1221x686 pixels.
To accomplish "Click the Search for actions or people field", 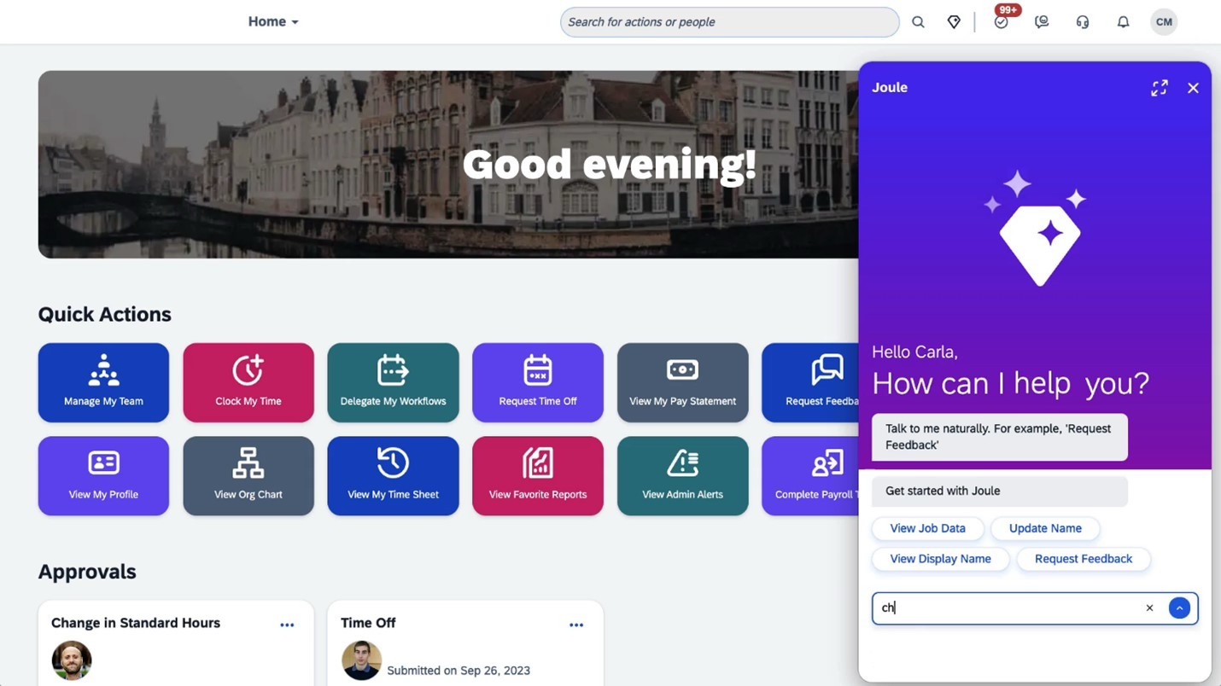I will (728, 22).
